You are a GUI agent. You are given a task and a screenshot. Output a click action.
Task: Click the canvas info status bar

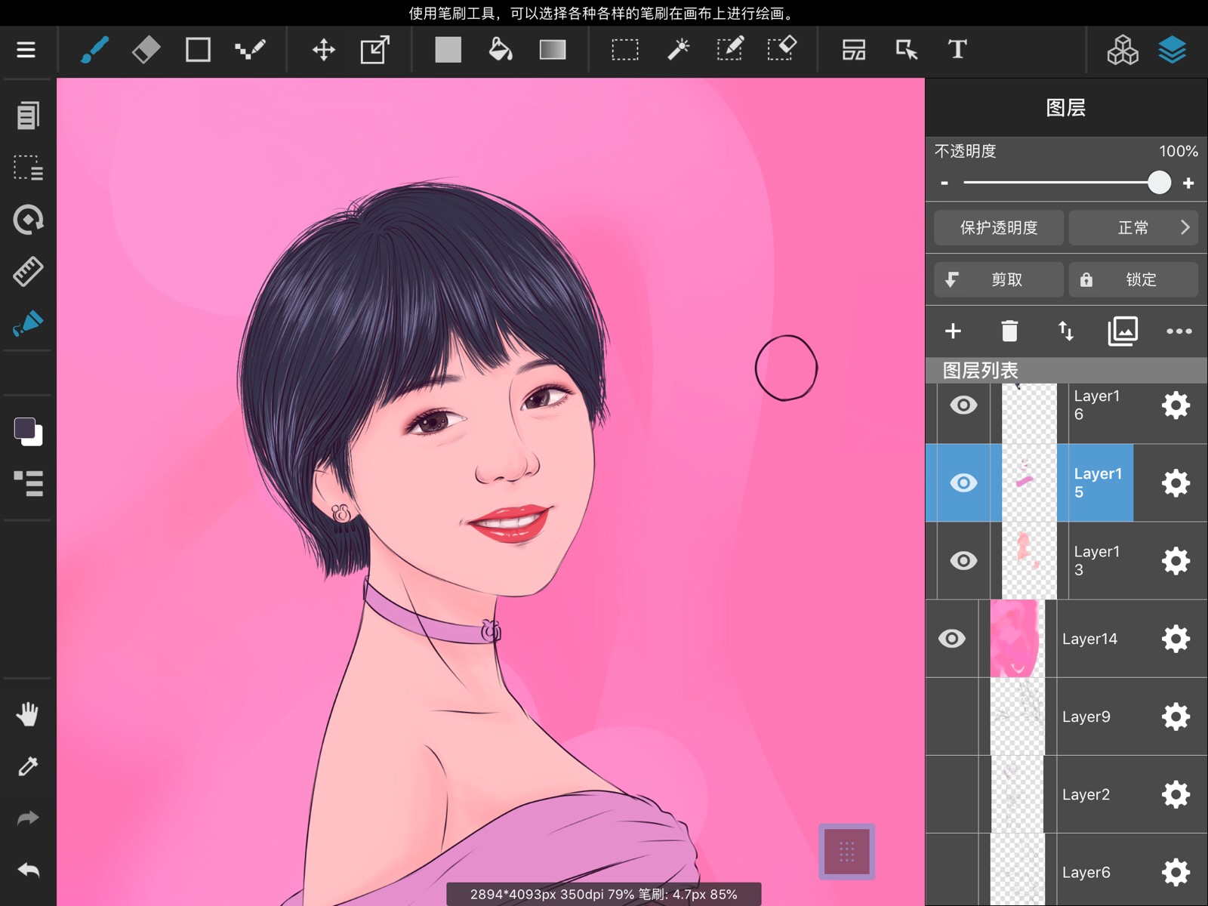(x=604, y=894)
